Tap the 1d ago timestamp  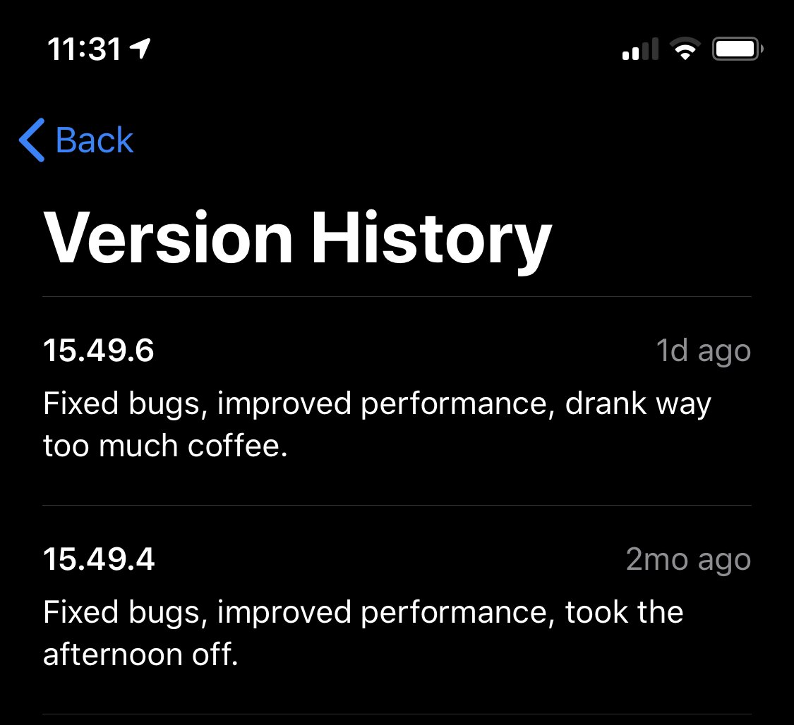coord(704,351)
